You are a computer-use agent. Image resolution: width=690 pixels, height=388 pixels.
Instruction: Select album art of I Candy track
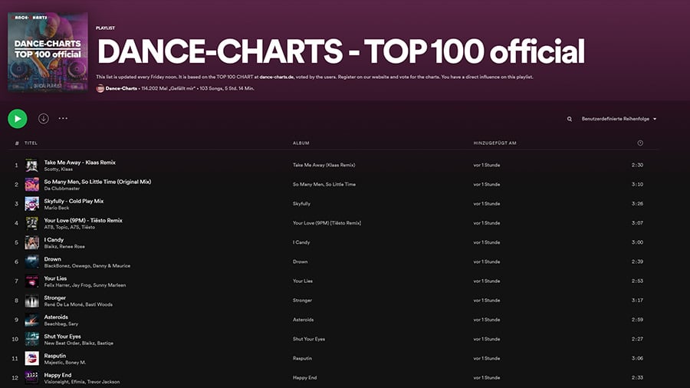point(31,243)
